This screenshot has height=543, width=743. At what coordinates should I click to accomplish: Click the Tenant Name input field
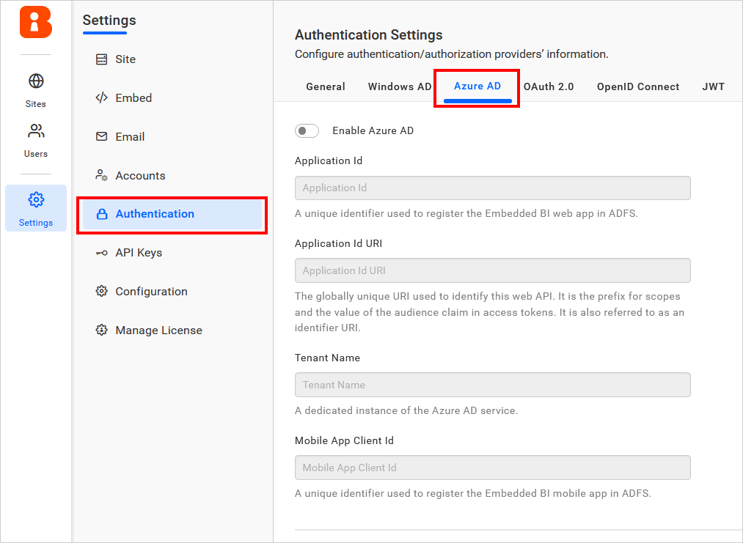tap(492, 385)
